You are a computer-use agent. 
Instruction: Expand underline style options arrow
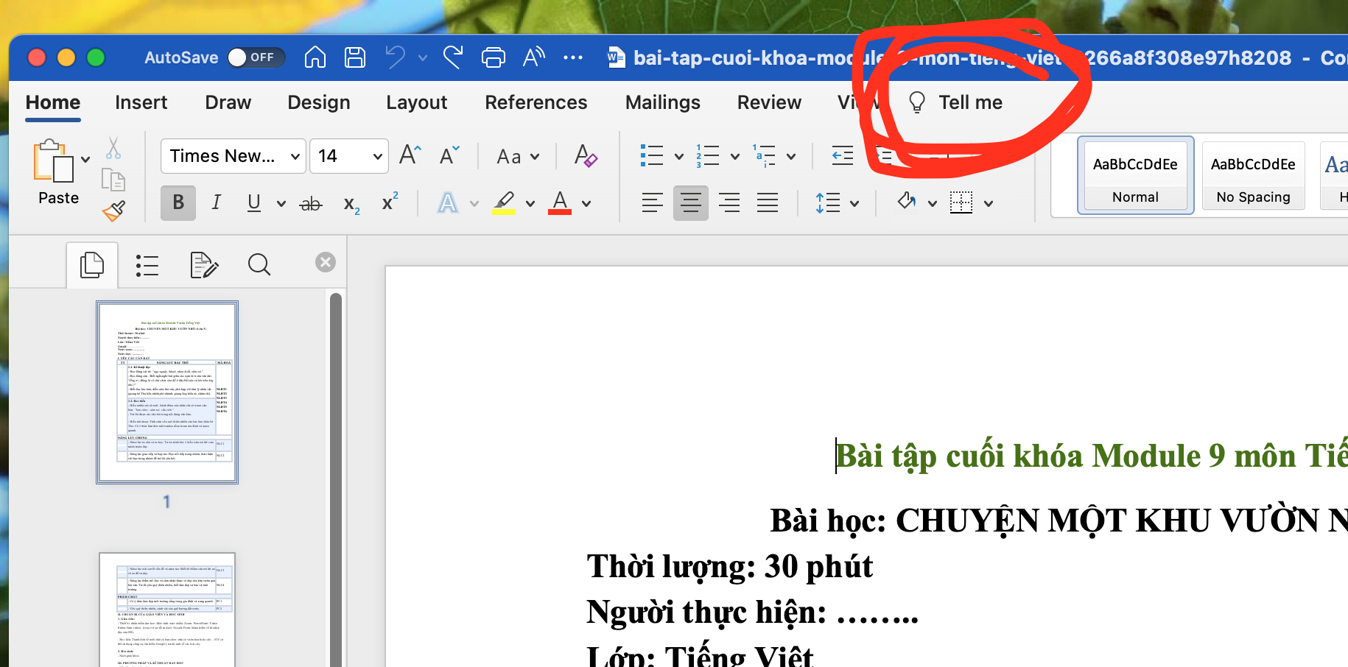[281, 203]
